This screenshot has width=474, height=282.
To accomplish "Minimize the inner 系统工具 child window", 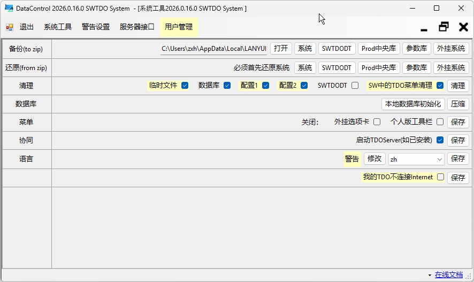I will [424, 28].
